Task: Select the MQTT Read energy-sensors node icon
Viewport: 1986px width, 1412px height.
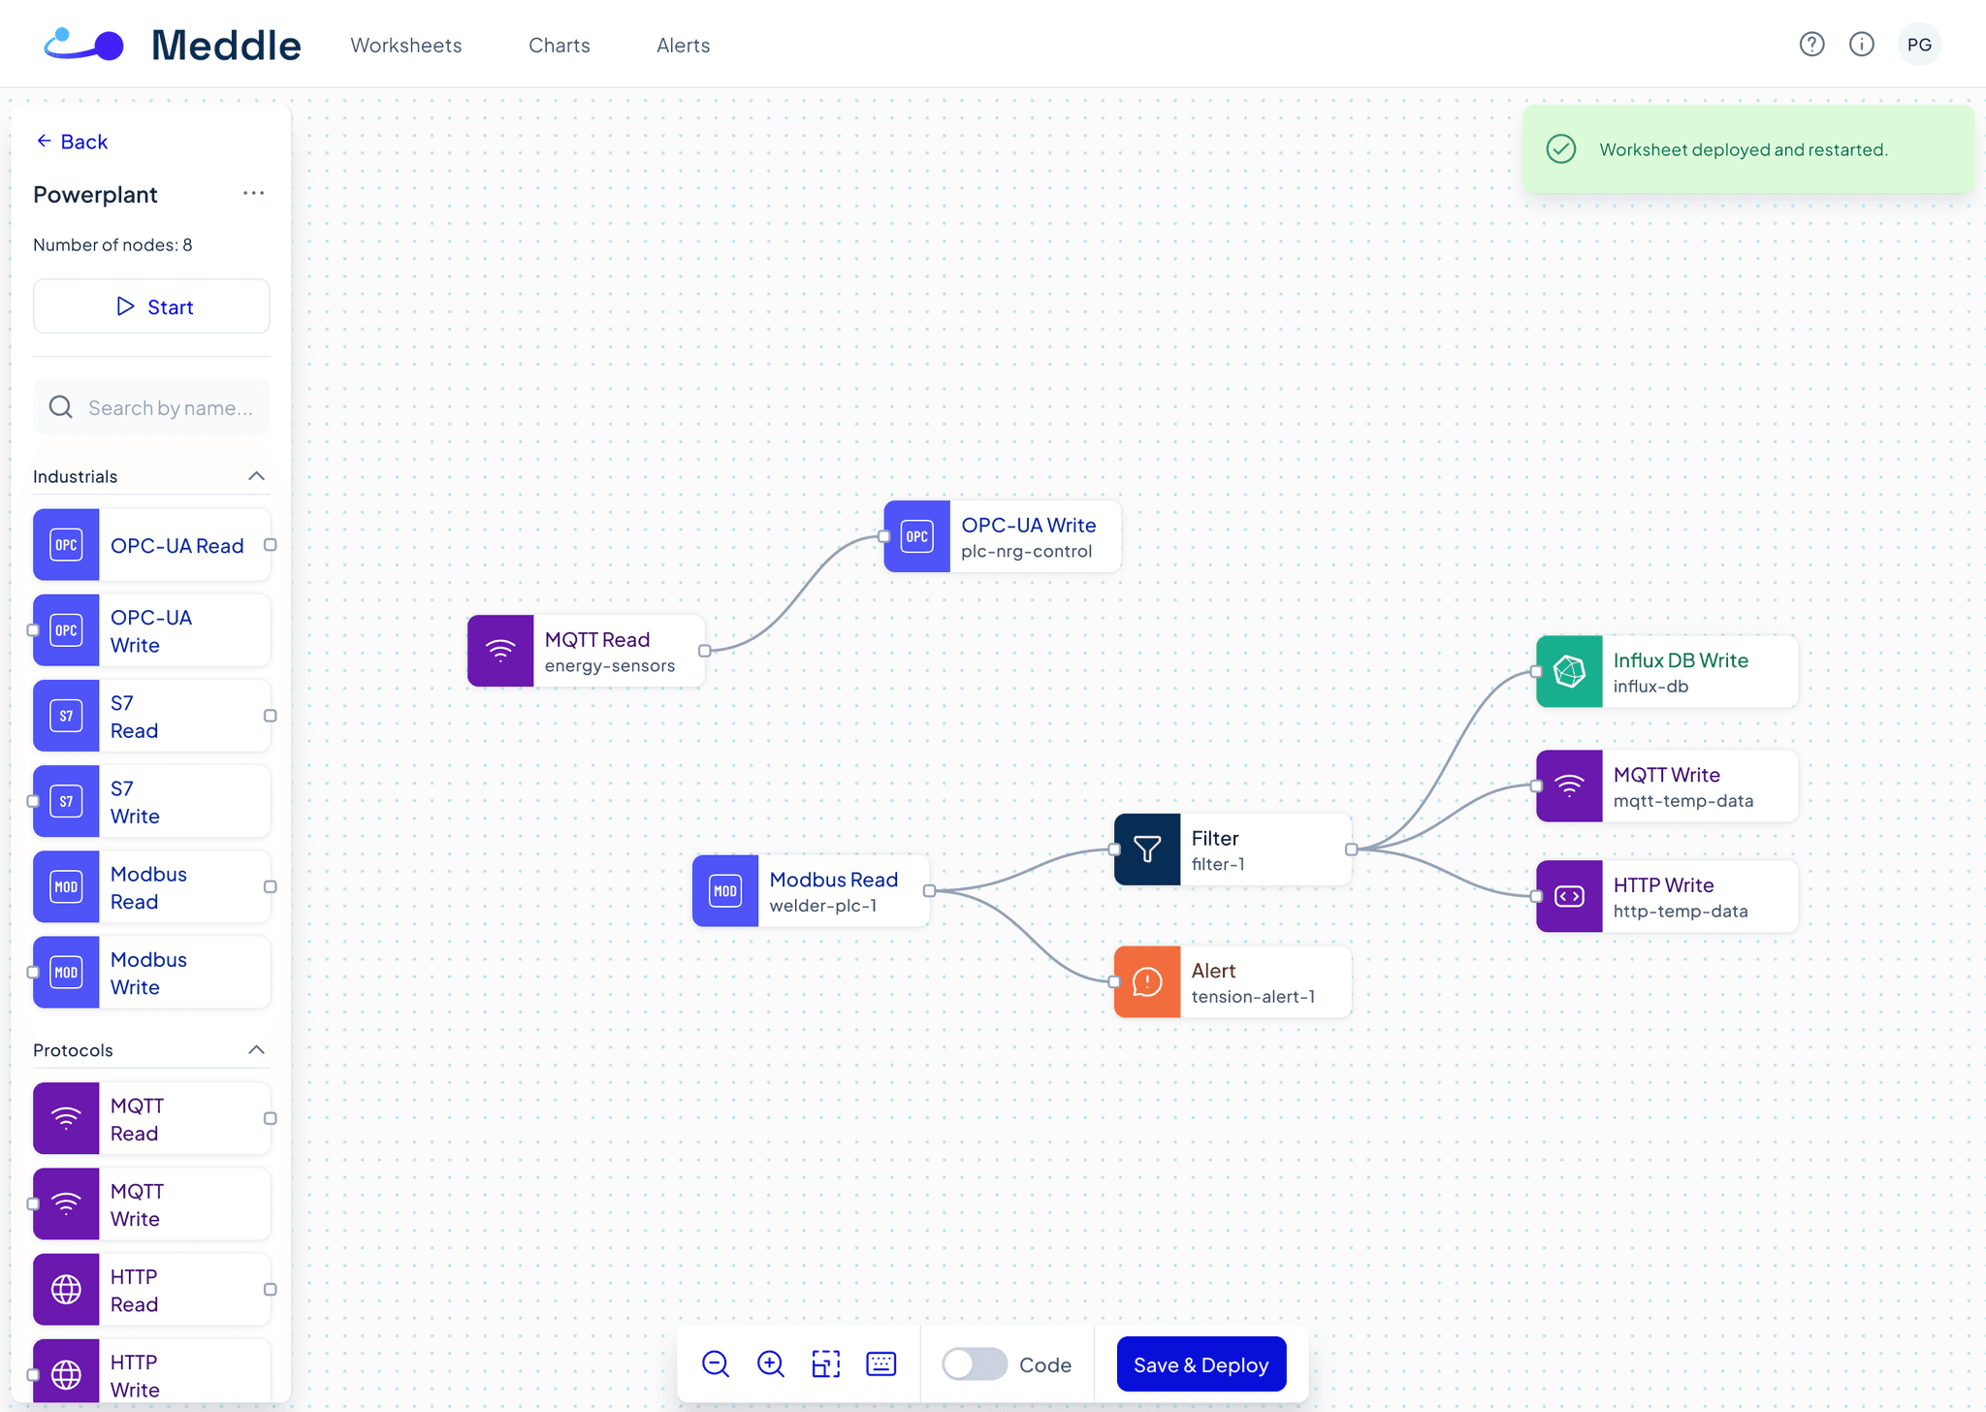Action: 500,651
